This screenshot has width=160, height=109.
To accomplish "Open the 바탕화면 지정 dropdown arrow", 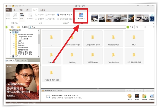I will point(71,15).
